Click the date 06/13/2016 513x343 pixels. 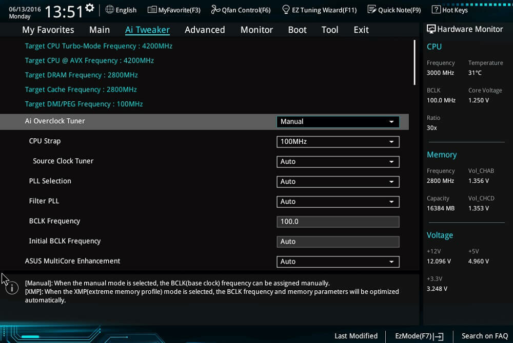click(x=25, y=9)
